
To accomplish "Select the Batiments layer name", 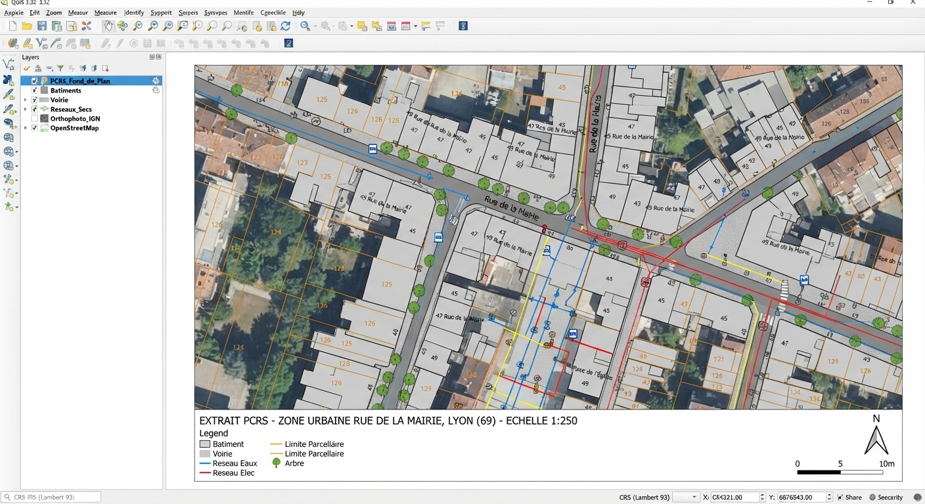I will 66,91.
